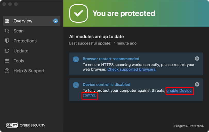Click the Progress. Protected. tagline
Image resolution: width=209 pixels, height=132 pixels.
(189, 126)
